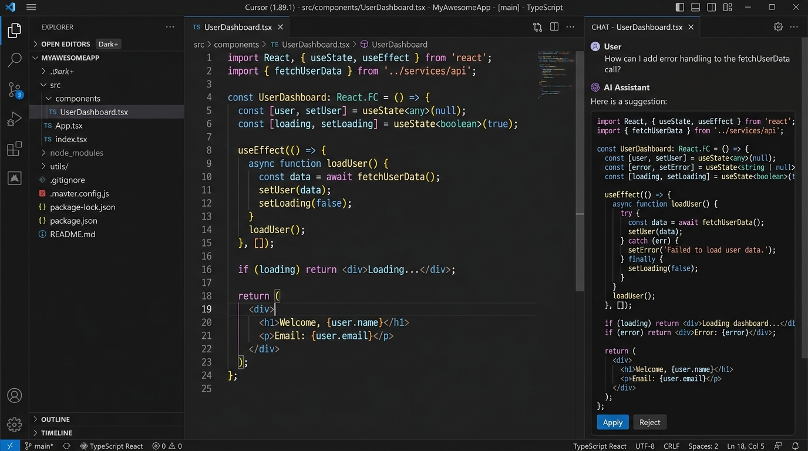The height and width of the screenshot is (451, 808).
Task: Open chat settings gear icon
Action: click(x=778, y=27)
